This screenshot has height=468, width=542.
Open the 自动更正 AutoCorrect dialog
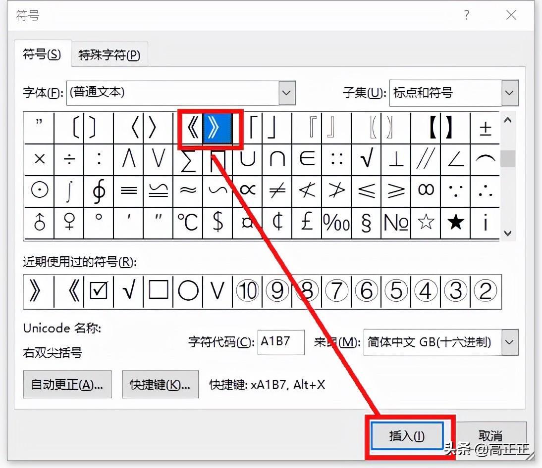click(x=67, y=384)
